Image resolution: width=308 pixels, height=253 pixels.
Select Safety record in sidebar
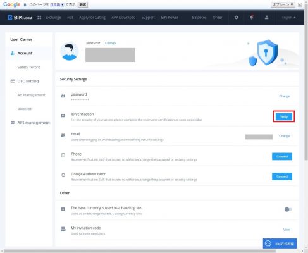pyautogui.click(x=29, y=67)
